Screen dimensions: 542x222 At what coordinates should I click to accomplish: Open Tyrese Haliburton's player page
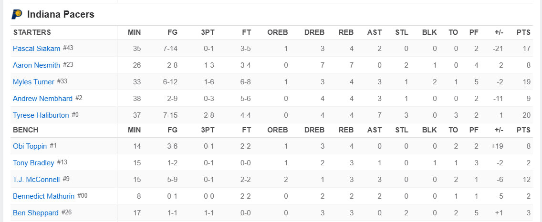tap(41, 115)
